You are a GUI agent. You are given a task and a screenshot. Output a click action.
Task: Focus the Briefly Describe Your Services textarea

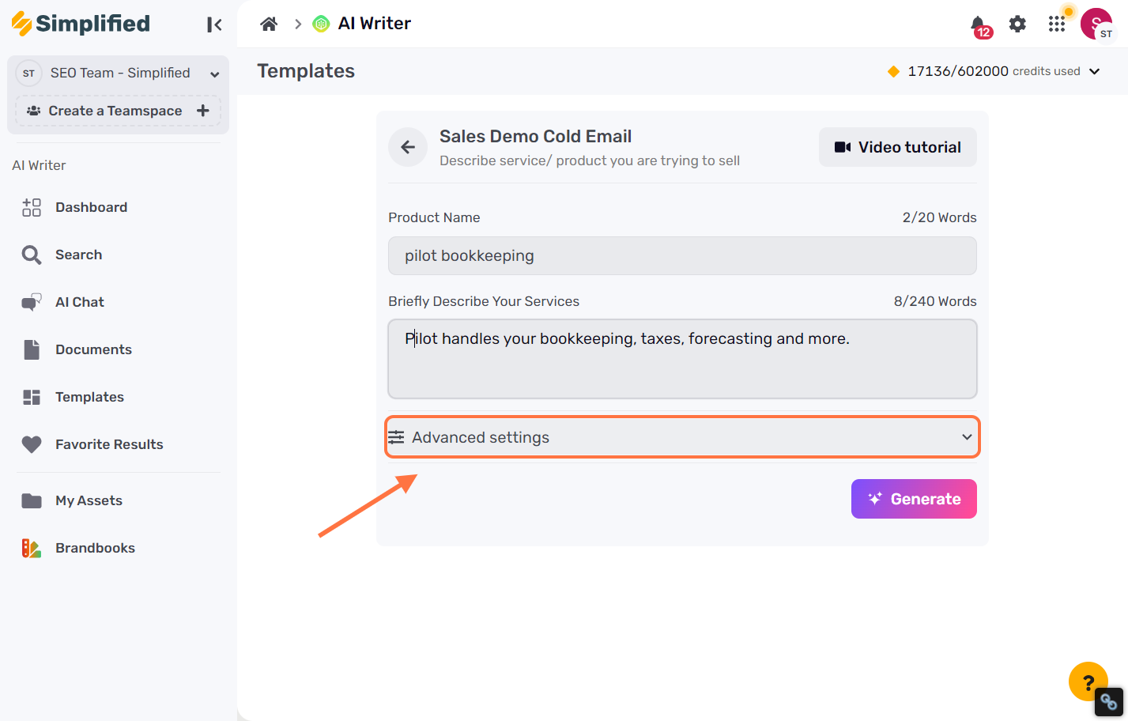(x=682, y=359)
